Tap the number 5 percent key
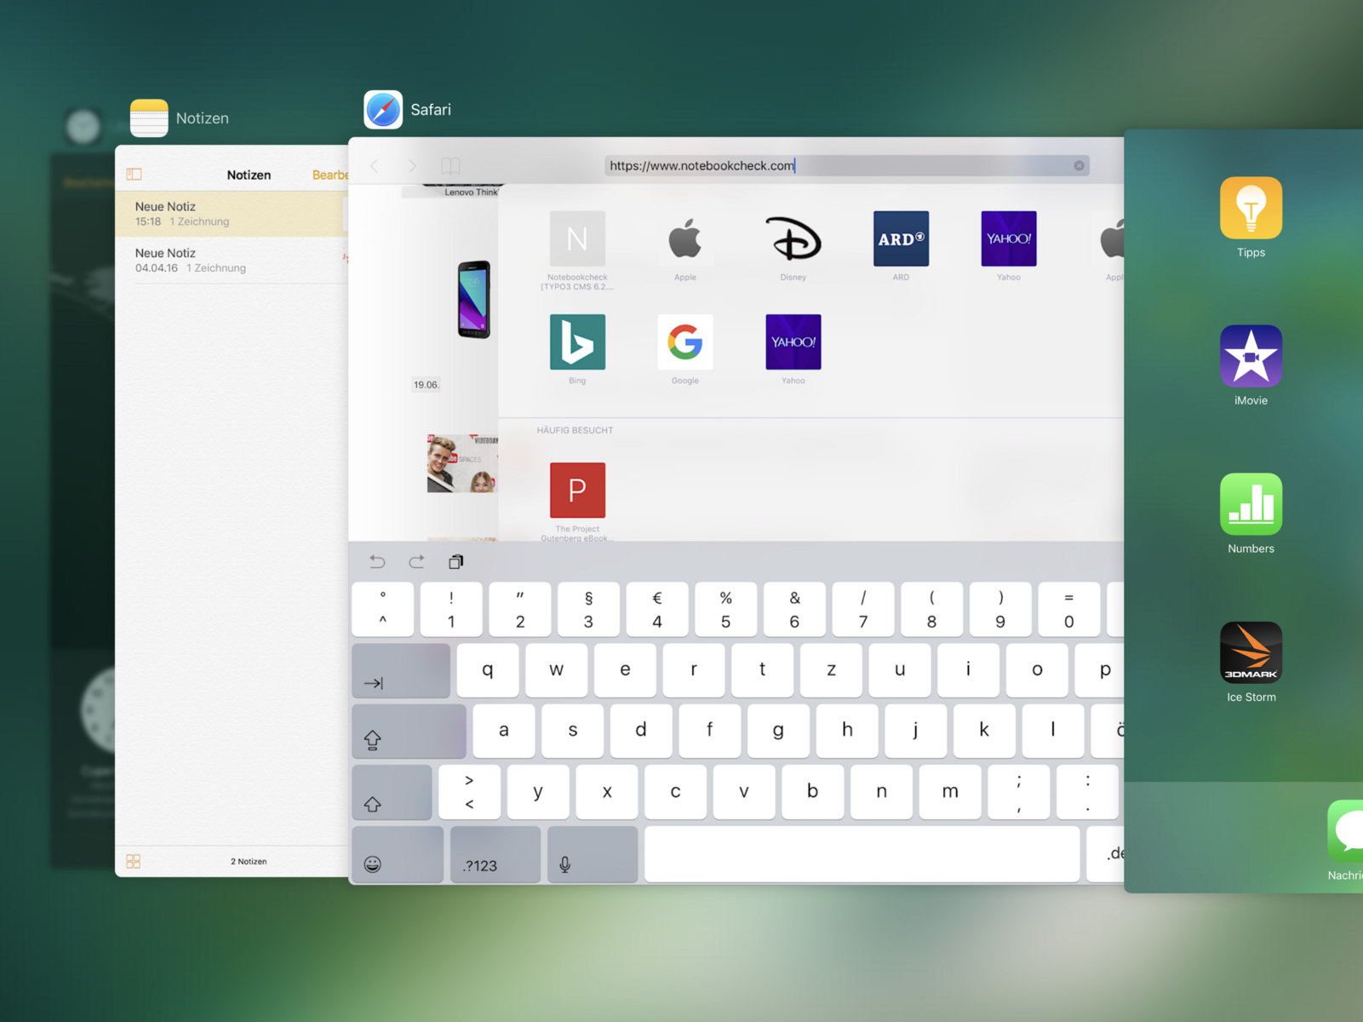The width and height of the screenshot is (1363, 1022). click(725, 609)
